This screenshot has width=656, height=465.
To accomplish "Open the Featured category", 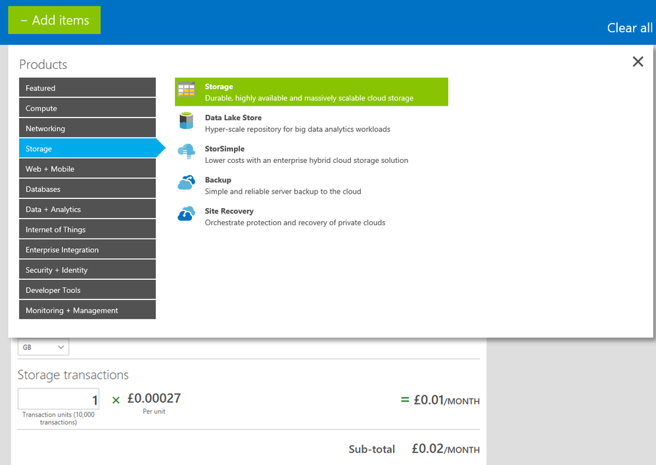I will point(87,87).
